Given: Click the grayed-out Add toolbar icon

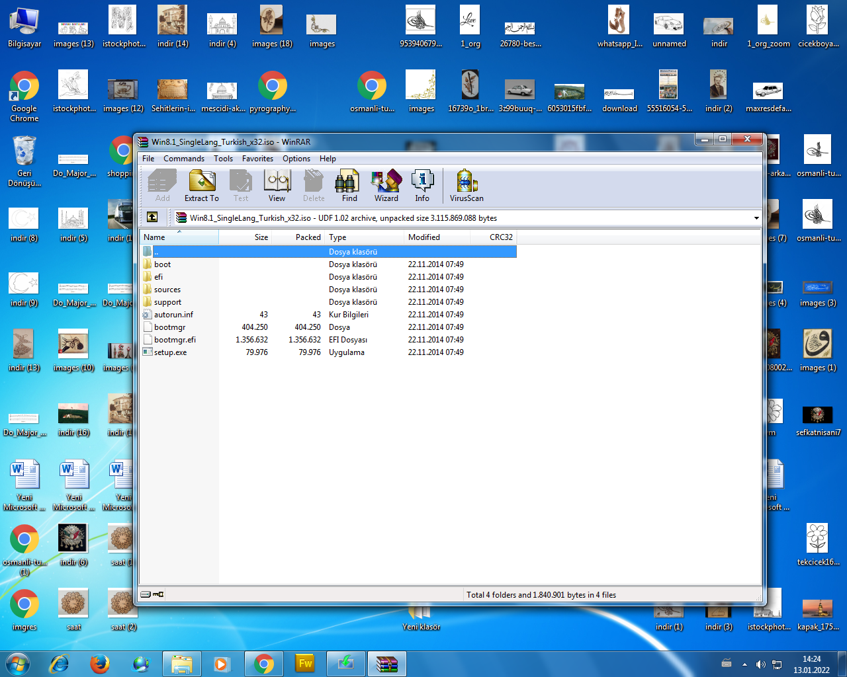Looking at the screenshot, I should pos(163,186).
